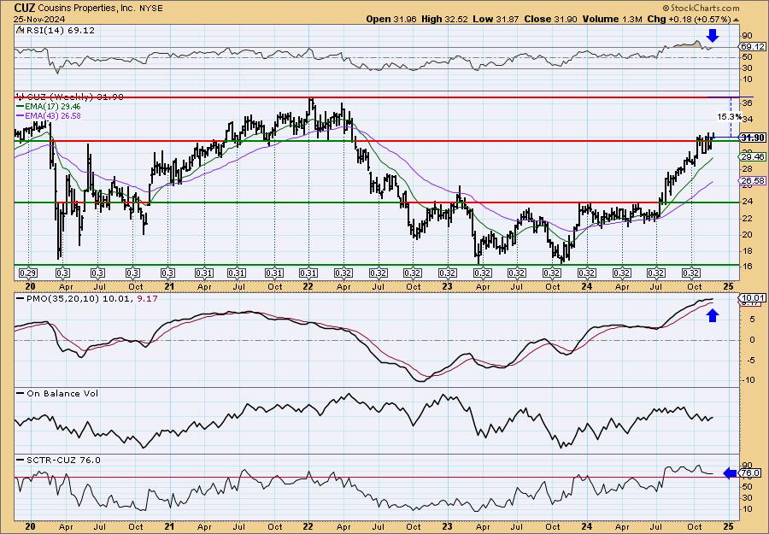Click the -10 label on the PMO axis
This screenshot has height=534, width=769.
tap(748, 380)
